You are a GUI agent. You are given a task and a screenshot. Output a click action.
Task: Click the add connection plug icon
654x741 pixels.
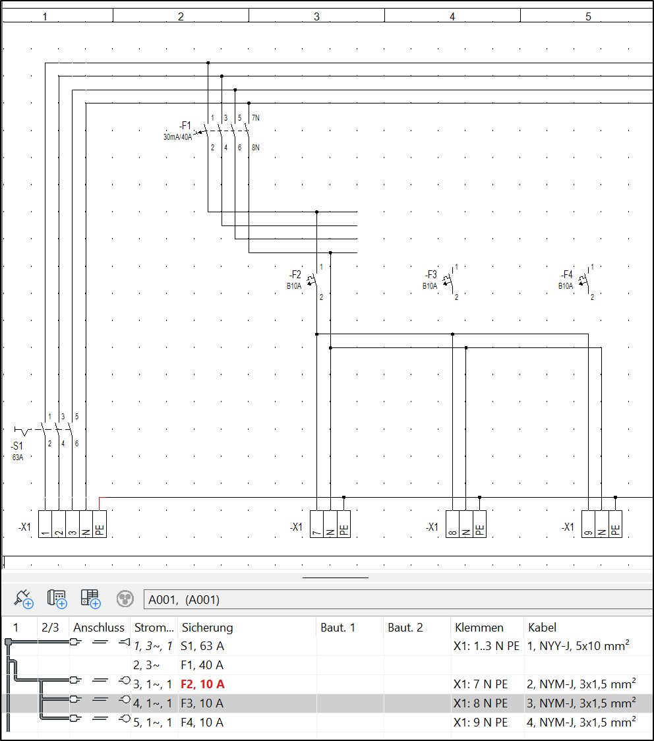(x=22, y=599)
